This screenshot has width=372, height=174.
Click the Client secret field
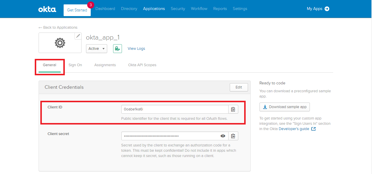175,136
